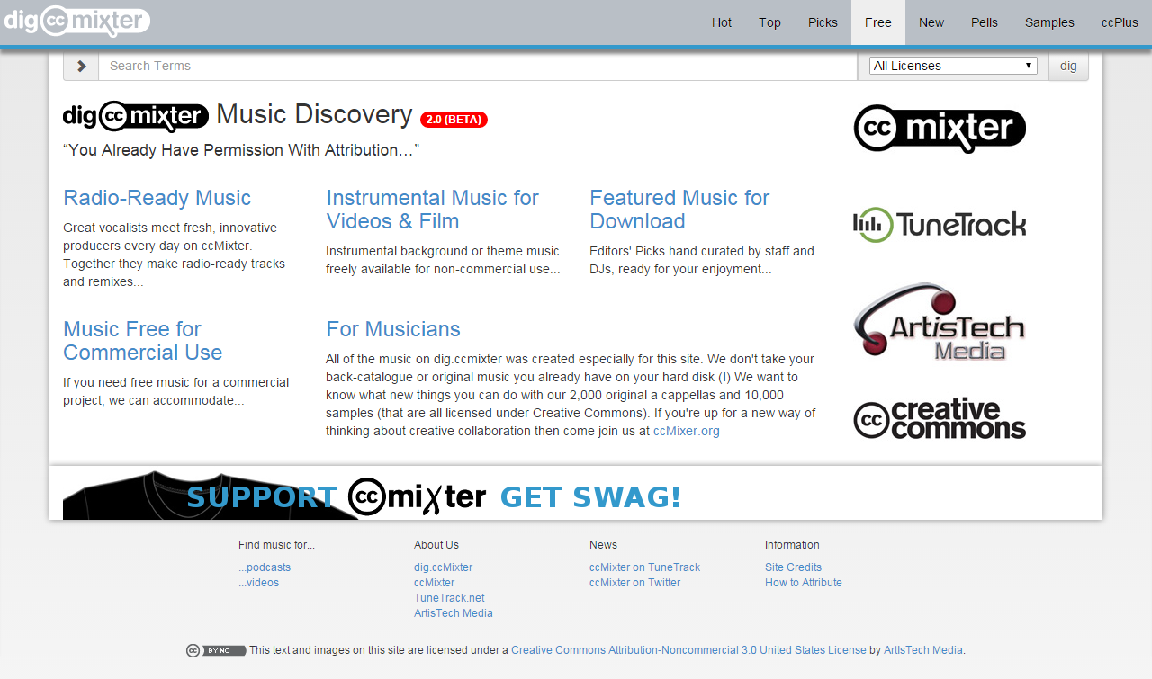1152x679 pixels.
Task: Go to the Top tab
Action: coord(769,22)
